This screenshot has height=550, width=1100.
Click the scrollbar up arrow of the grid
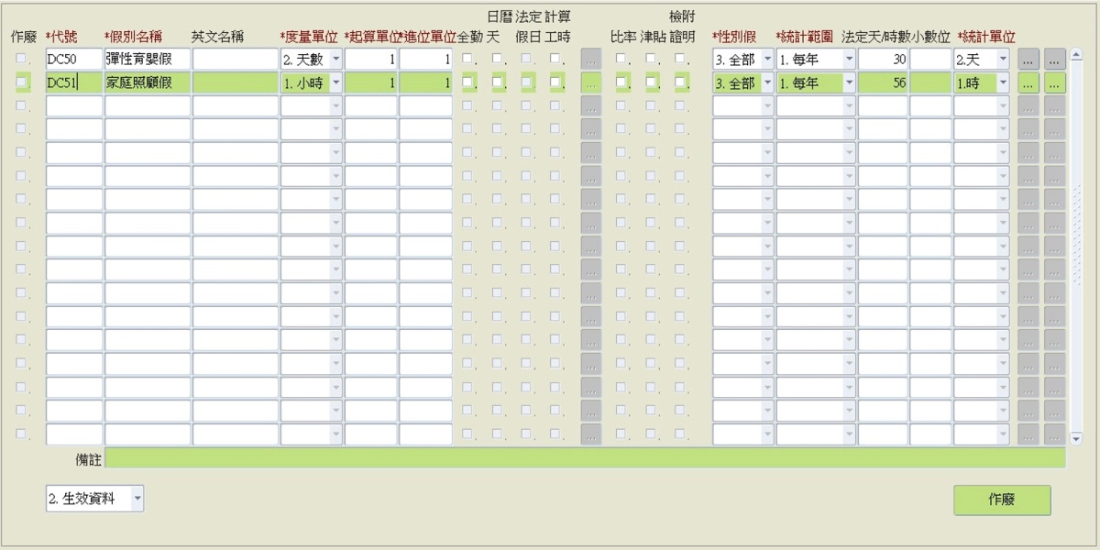[1076, 54]
